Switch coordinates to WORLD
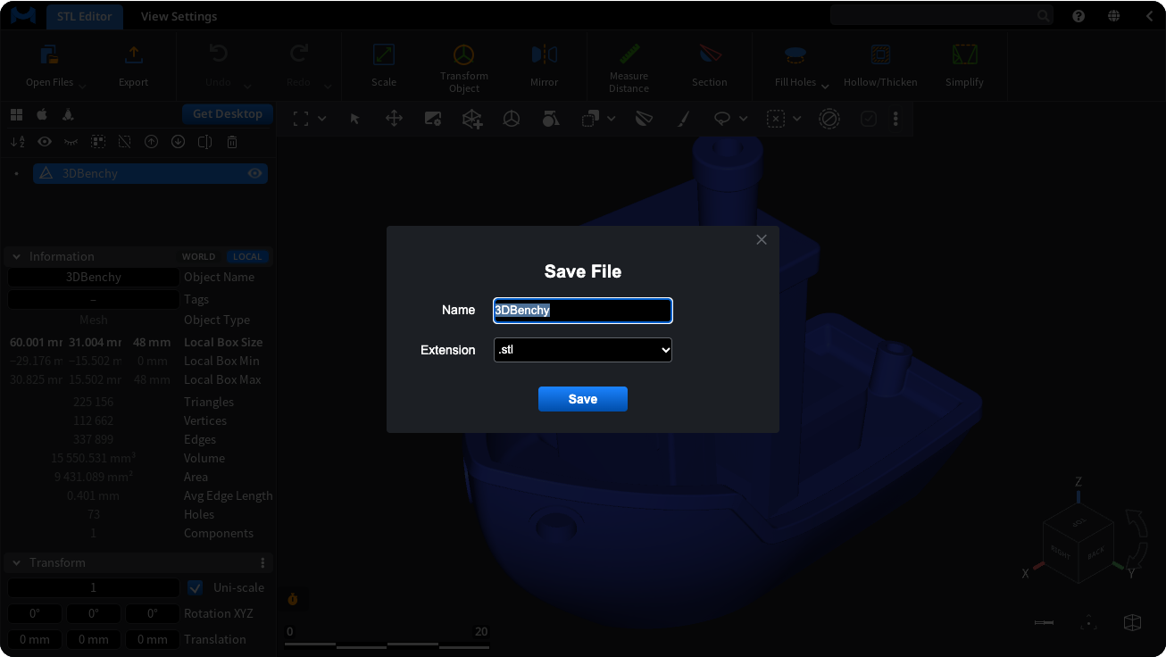Screen dimensions: 1166x657 point(199,256)
